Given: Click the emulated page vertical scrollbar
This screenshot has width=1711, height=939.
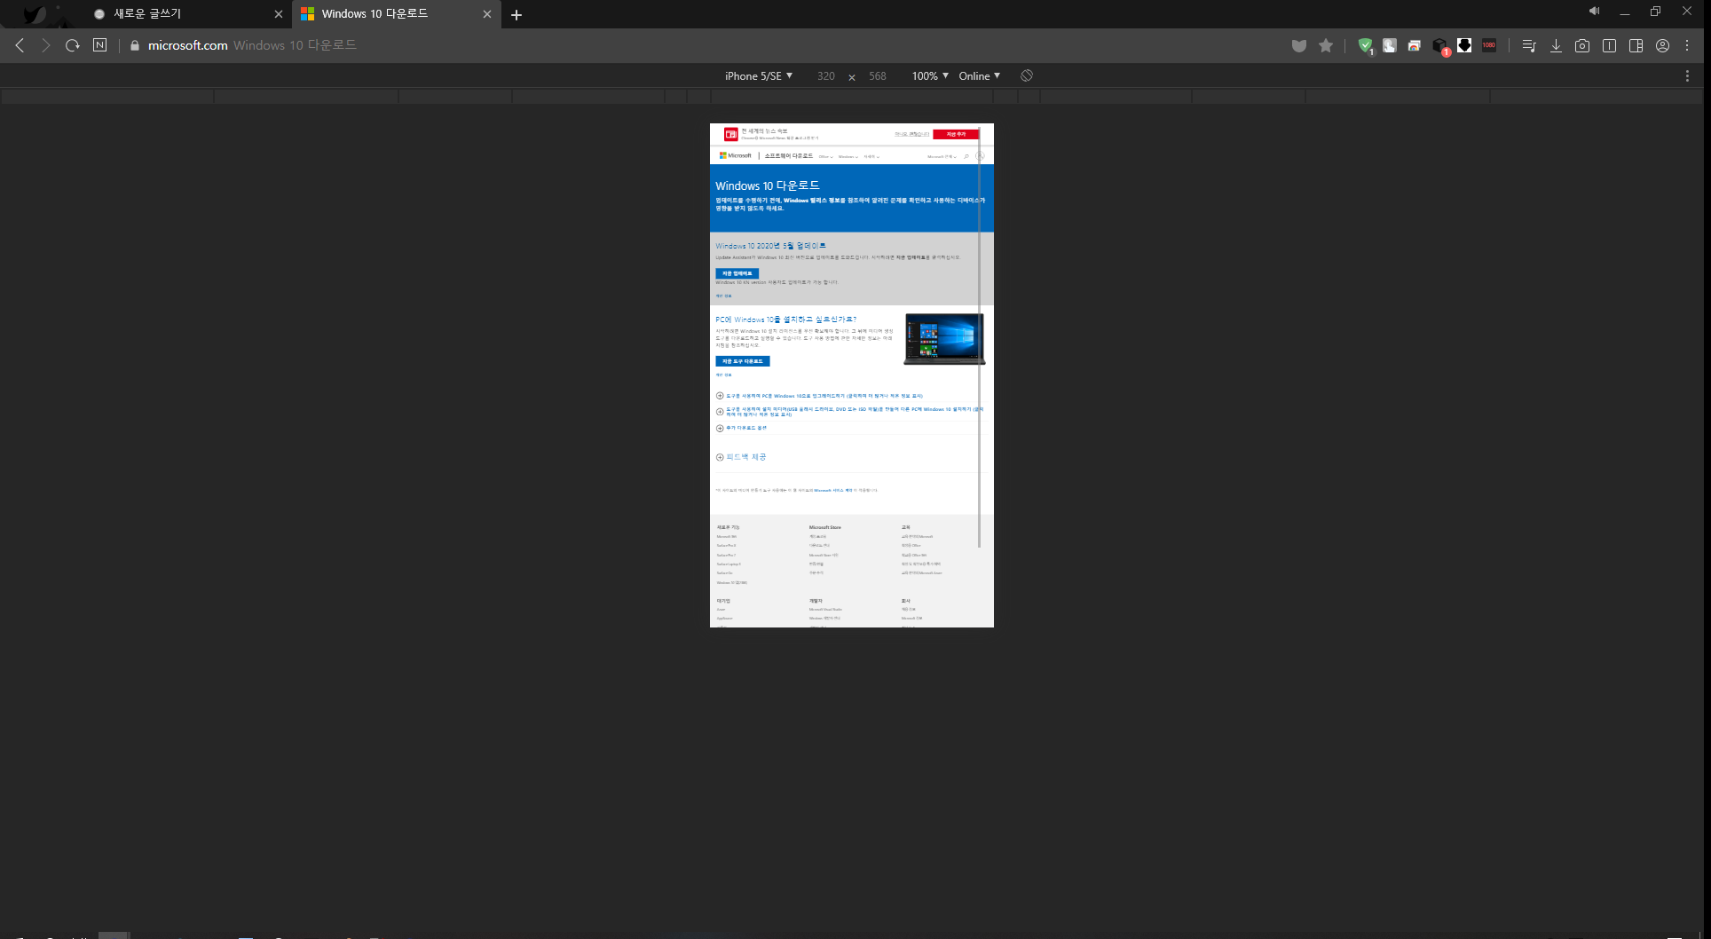Looking at the screenshot, I should click(979, 337).
